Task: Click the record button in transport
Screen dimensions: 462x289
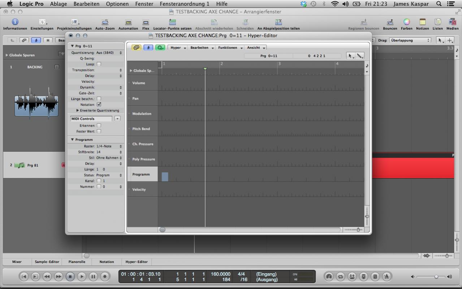Action: 105,277
